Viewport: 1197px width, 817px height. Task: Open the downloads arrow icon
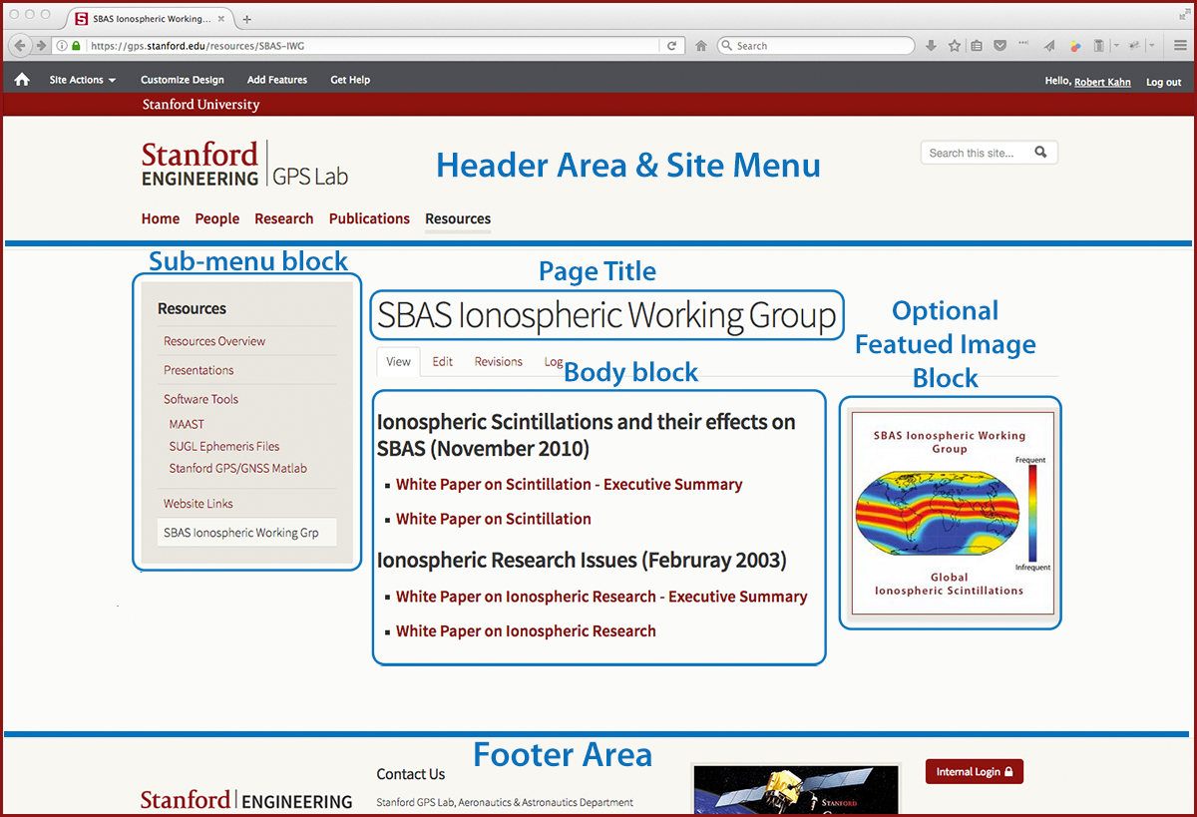click(931, 46)
